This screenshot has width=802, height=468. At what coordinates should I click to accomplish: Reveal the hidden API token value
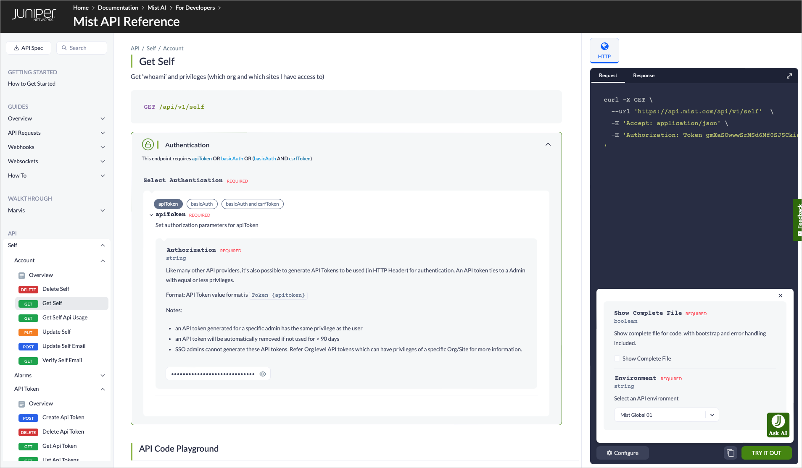(263, 374)
